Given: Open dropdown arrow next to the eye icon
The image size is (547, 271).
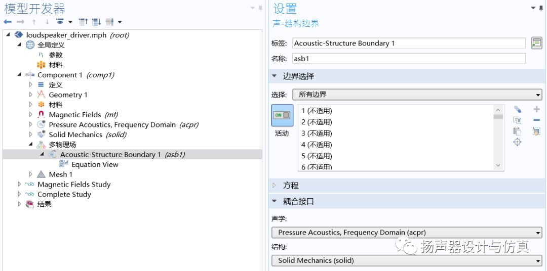Looking at the screenshot, I should [70, 22].
